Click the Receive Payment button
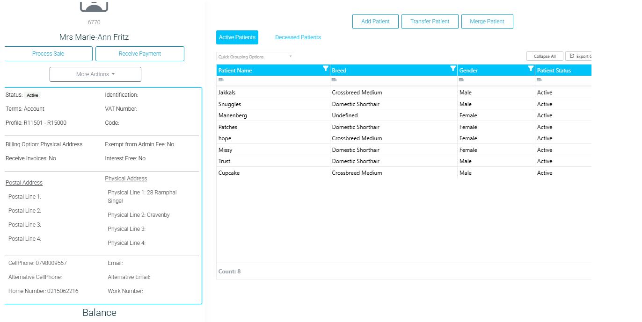Screen dimensions: 642x322 tap(140, 54)
